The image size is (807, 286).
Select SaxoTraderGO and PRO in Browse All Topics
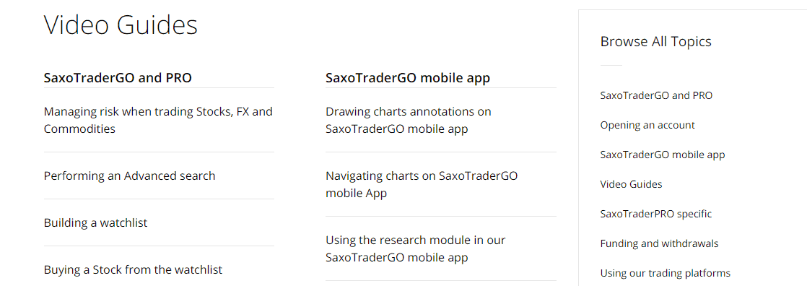point(656,95)
